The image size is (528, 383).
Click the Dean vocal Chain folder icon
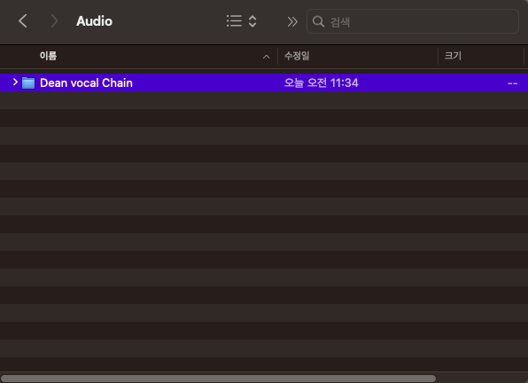tap(28, 82)
